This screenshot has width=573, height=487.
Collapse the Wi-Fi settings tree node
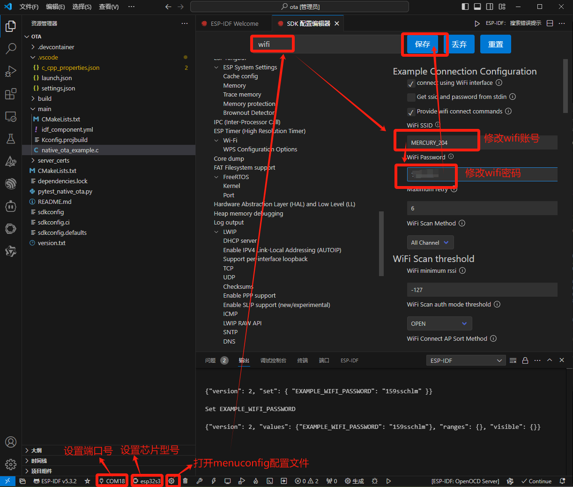[x=216, y=141]
